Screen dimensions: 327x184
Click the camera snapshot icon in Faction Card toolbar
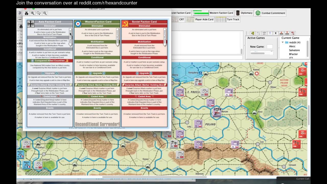(x=26, y=13)
